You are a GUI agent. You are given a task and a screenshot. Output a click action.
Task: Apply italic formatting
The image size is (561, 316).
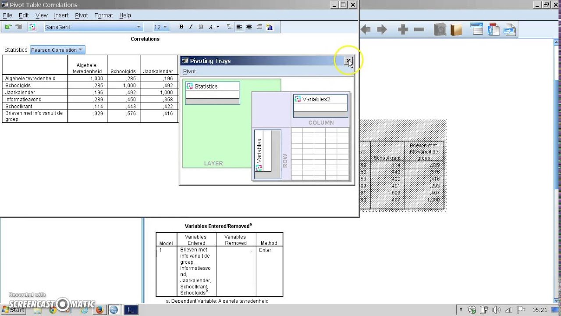[191, 27]
